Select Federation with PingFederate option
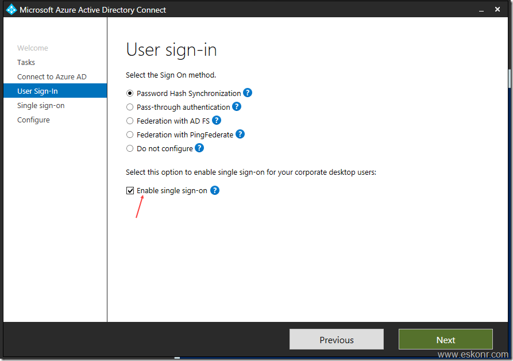The image size is (513, 361). click(x=130, y=135)
